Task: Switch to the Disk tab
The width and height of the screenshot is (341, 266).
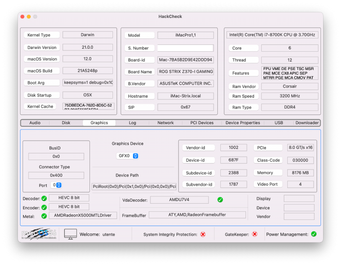Action: point(66,123)
